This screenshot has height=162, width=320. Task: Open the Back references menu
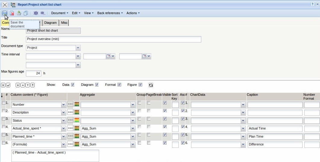coord(110,13)
